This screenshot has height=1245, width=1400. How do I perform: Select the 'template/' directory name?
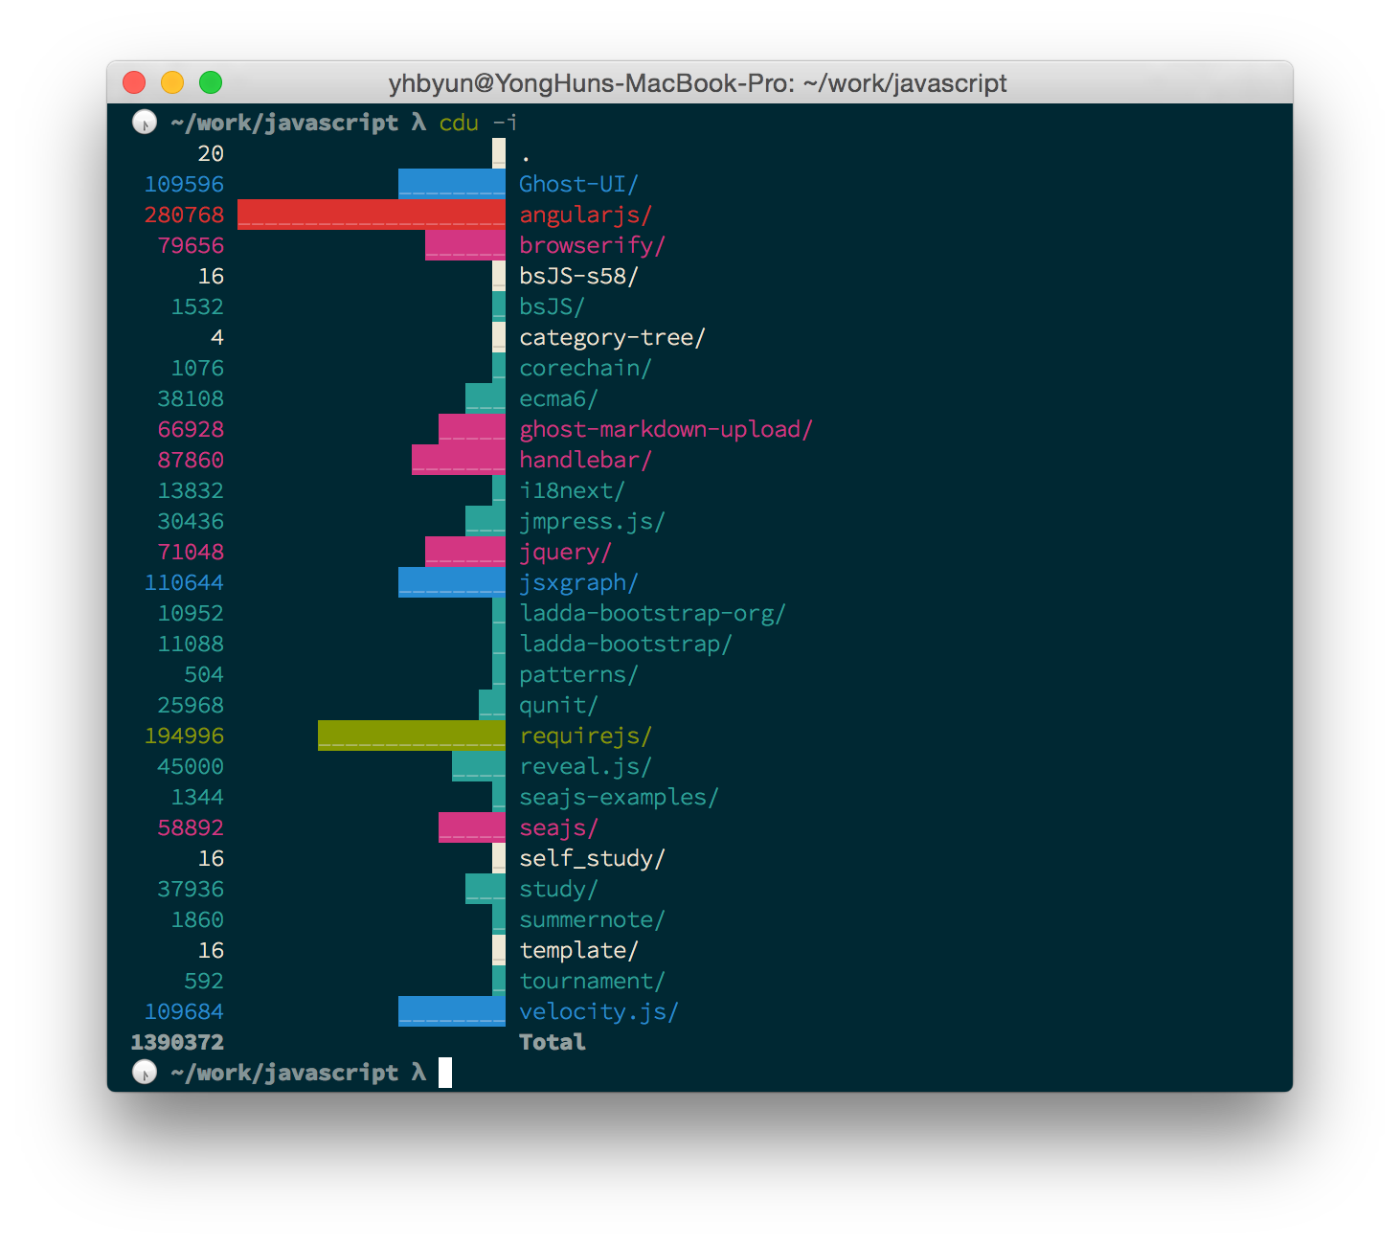pos(578,950)
